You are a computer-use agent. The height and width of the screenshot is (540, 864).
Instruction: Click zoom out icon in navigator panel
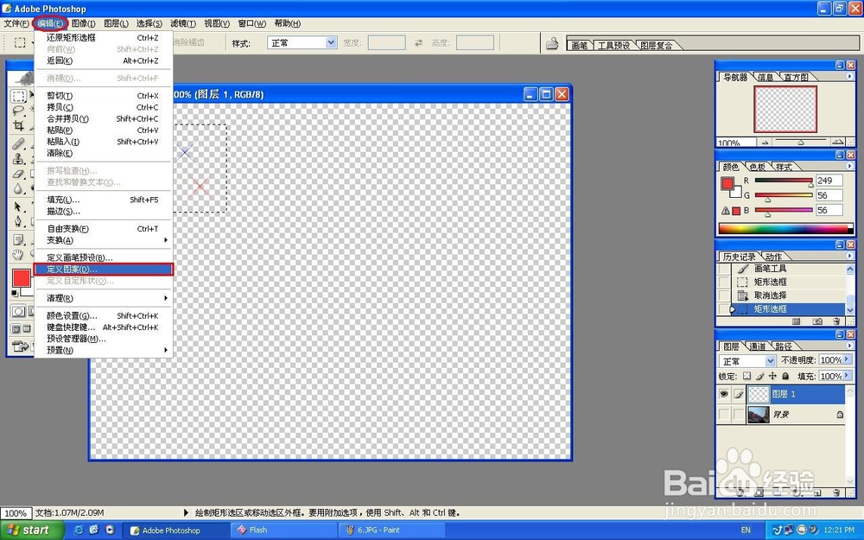coord(765,143)
